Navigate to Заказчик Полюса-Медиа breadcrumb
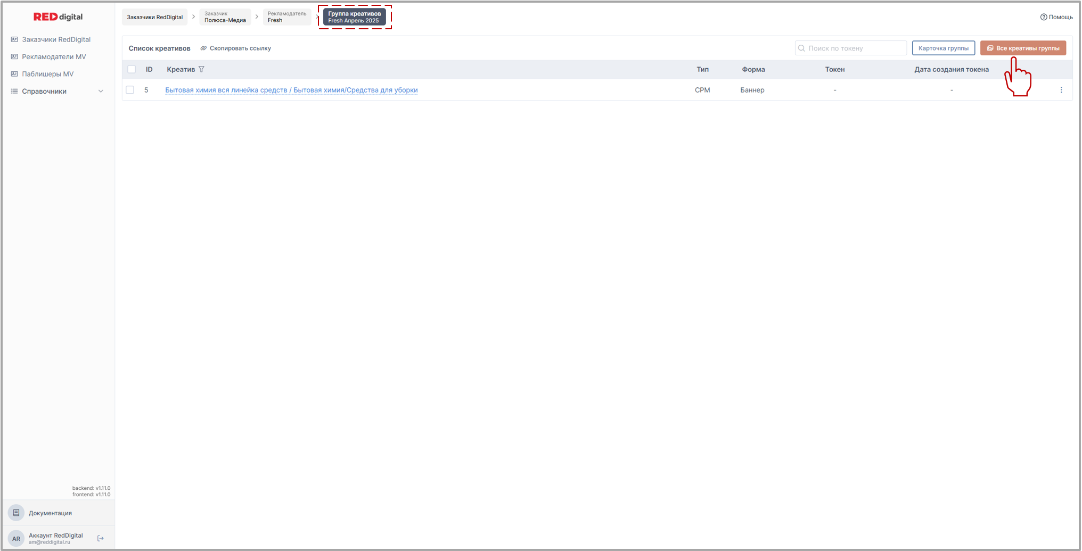The image size is (1082, 551). tap(225, 17)
